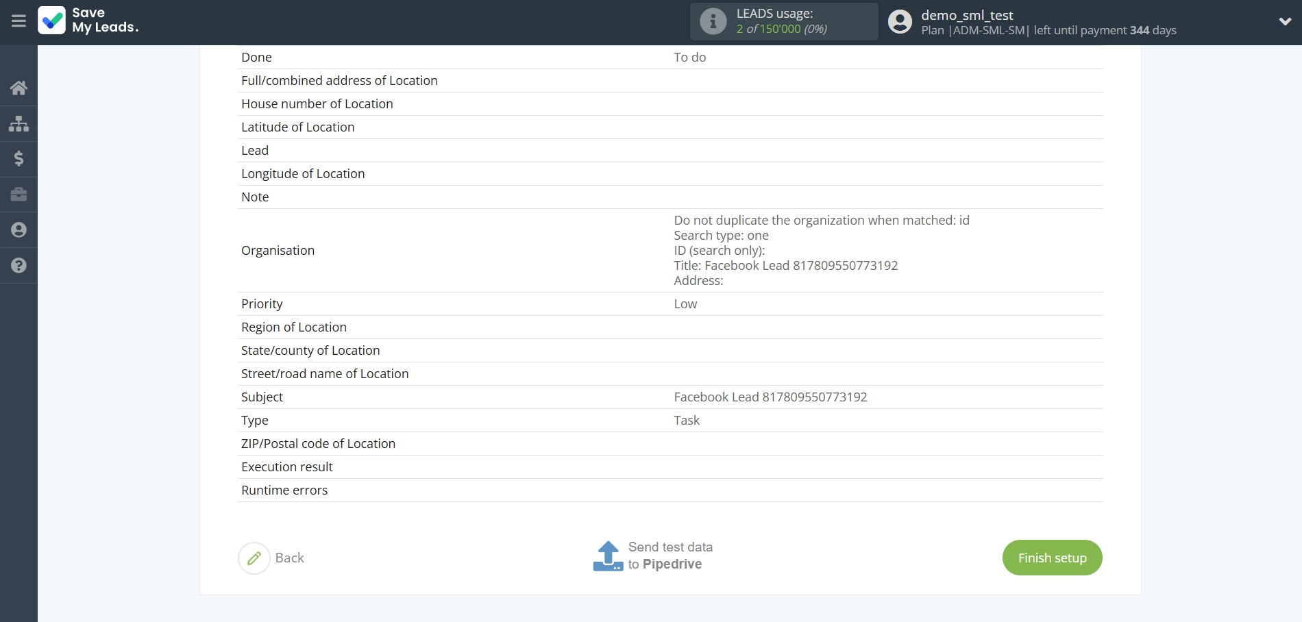Image resolution: width=1302 pixels, height=622 pixels.
Task: Click the Subject field value
Action: (770, 397)
